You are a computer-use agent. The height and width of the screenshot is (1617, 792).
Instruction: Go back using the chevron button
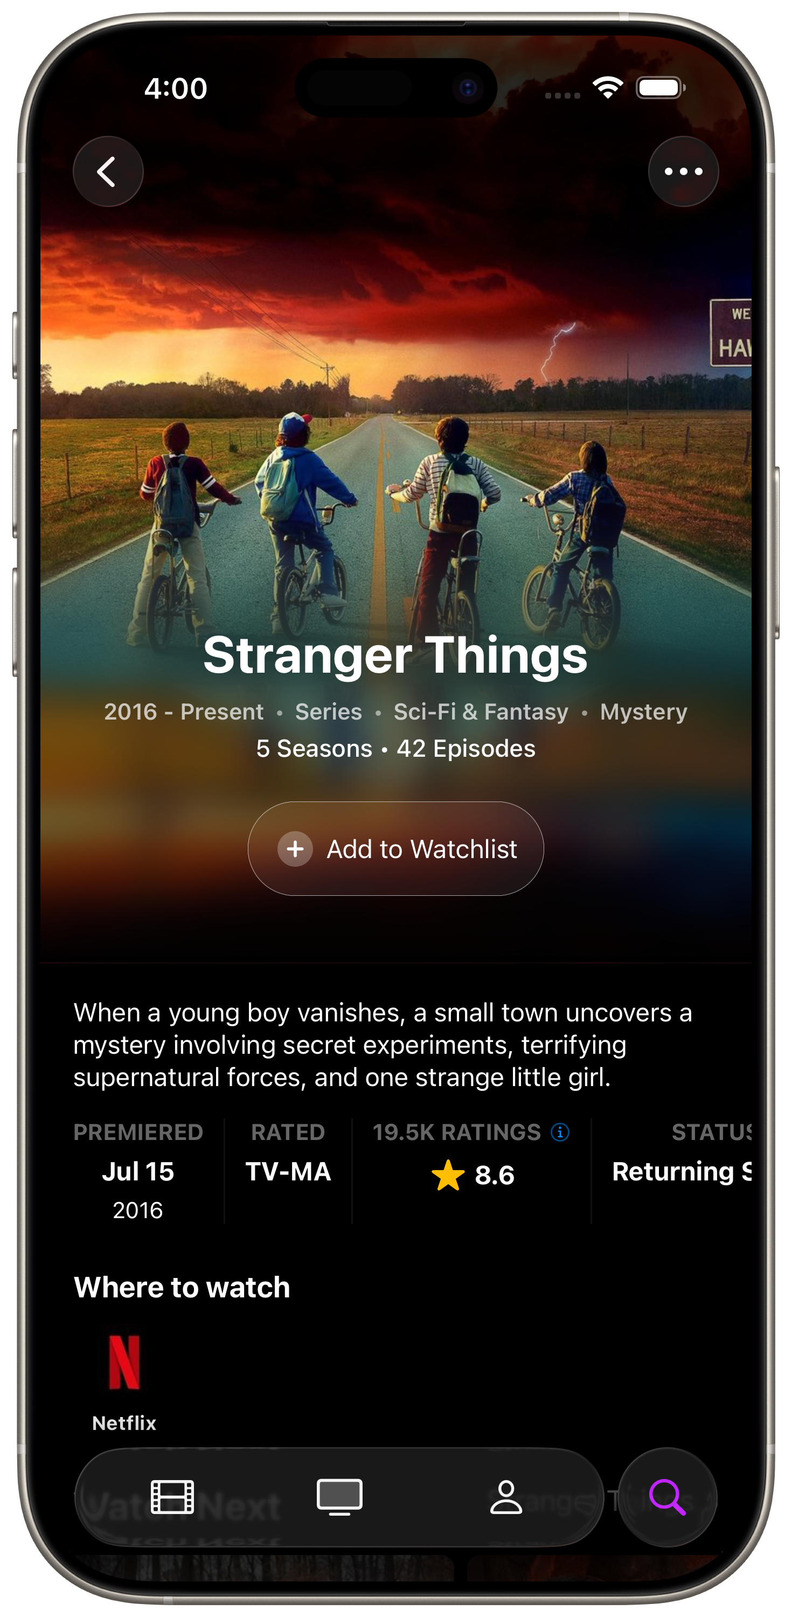108,171
